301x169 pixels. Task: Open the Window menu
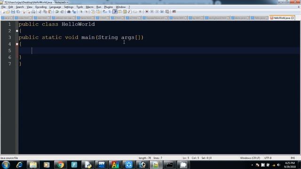tap(120, 7)
